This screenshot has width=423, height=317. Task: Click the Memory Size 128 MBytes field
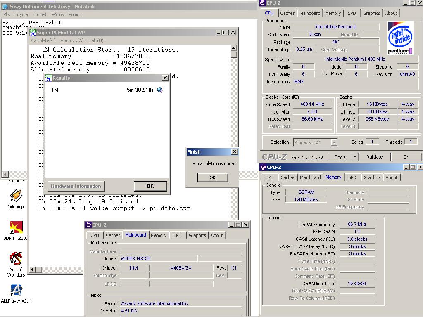306,199
